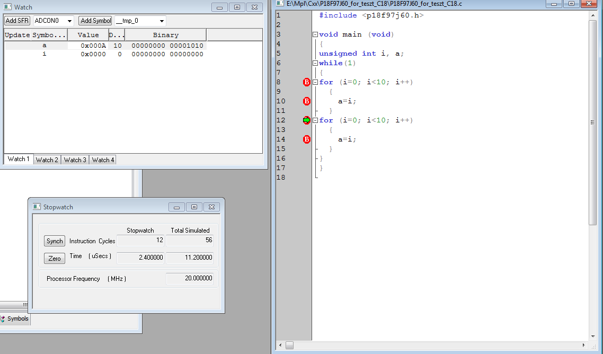Click the Processor Frequency 20.000000 field
The image size is (603, 354).
click(x=190, y=278)
